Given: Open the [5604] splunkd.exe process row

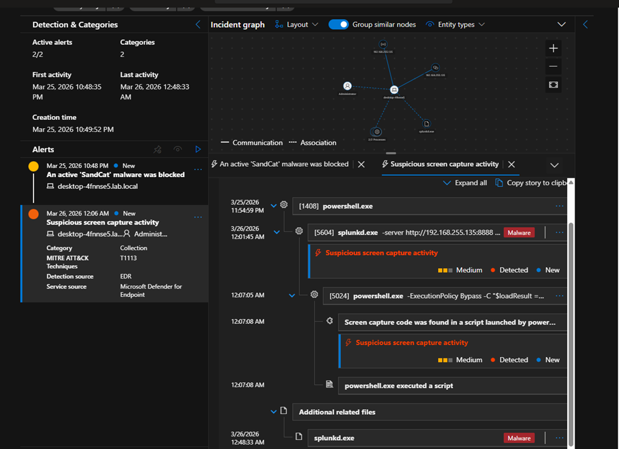Looking at the screenshot, I should (437, 233).
